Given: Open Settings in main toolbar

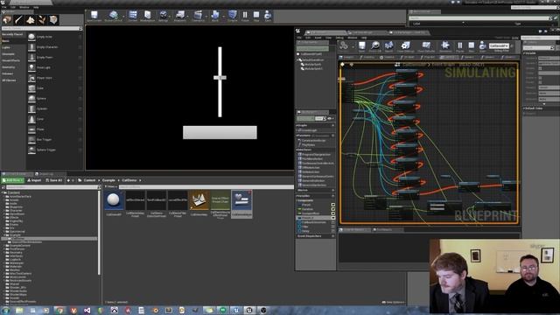Looking at the screenshot, I should 164,16.
